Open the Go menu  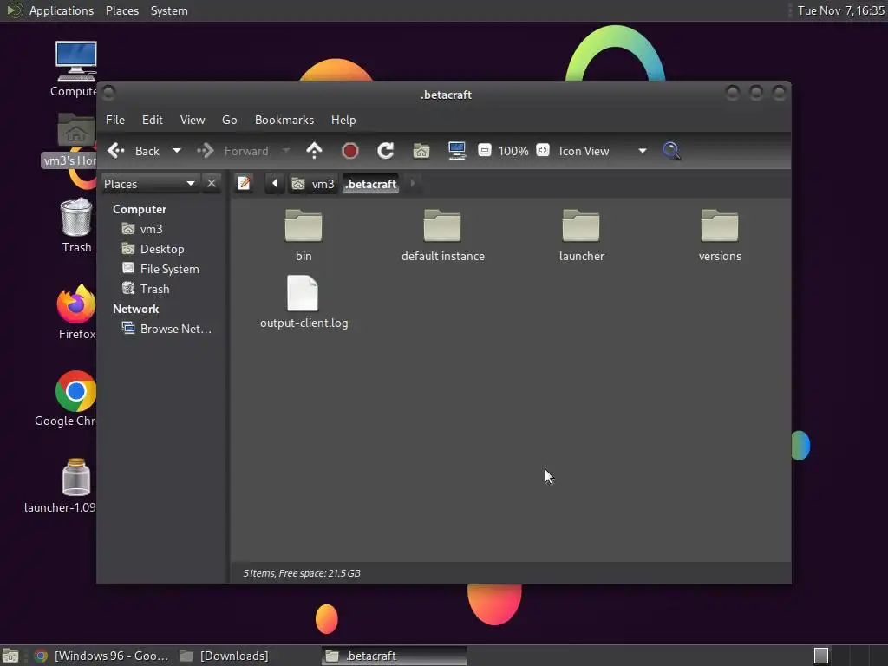point(229,120)
